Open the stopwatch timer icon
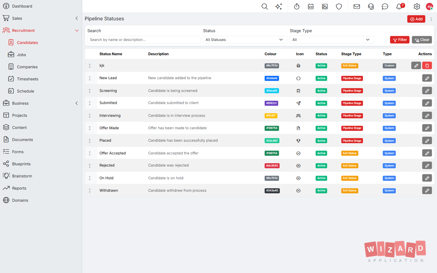The width and height of the screenshot is (437, 273). tap(297, 6)
